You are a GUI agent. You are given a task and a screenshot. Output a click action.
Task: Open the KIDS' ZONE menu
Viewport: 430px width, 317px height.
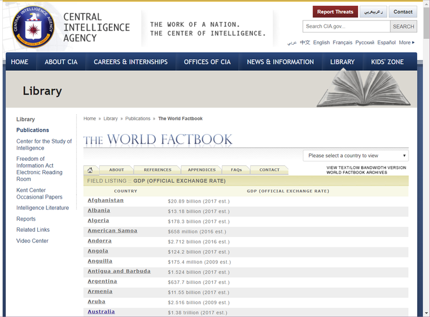pos(387,62)
